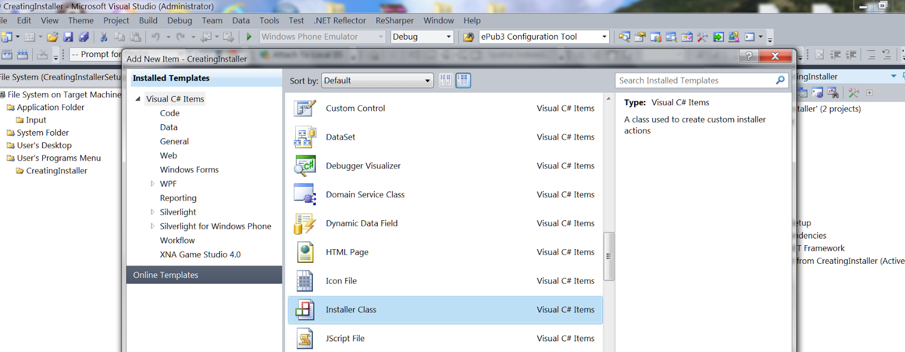Viewport: 905px width, 352px height.
Task: Select the HTML Page template
Action: pyautogui.click(x=347, y=252)
